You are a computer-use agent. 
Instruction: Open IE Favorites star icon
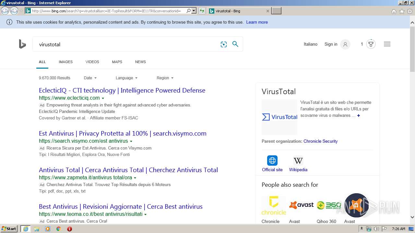(402, 11)
